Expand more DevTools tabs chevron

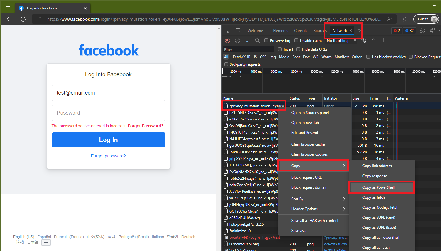pyautogui.click(x=359, y=31)
